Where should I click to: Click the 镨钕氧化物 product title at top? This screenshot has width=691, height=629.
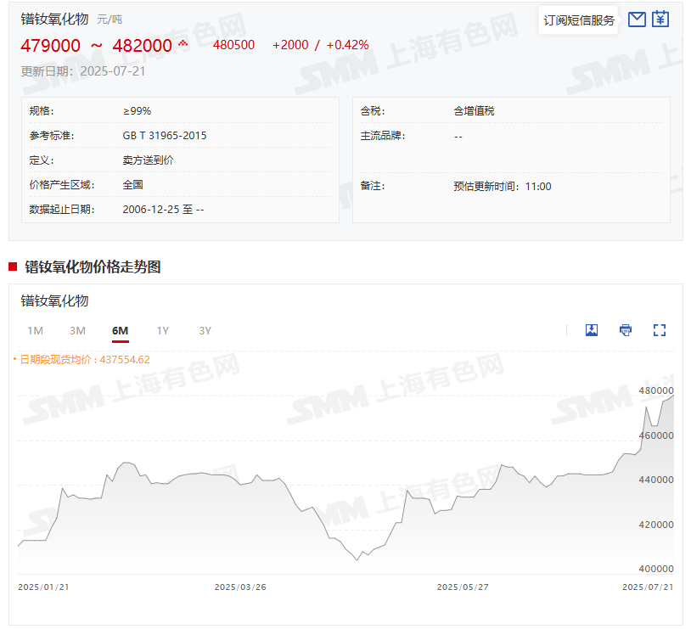pyautogui.click(x=54, y=19)
